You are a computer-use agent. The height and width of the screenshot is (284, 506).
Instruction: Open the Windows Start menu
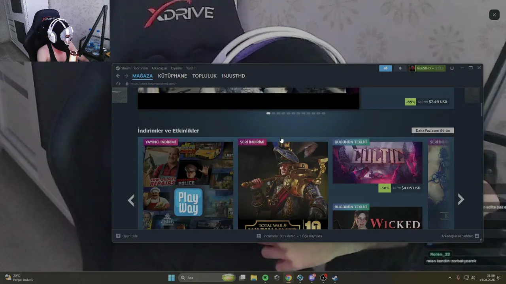click(x=172, y=278)
